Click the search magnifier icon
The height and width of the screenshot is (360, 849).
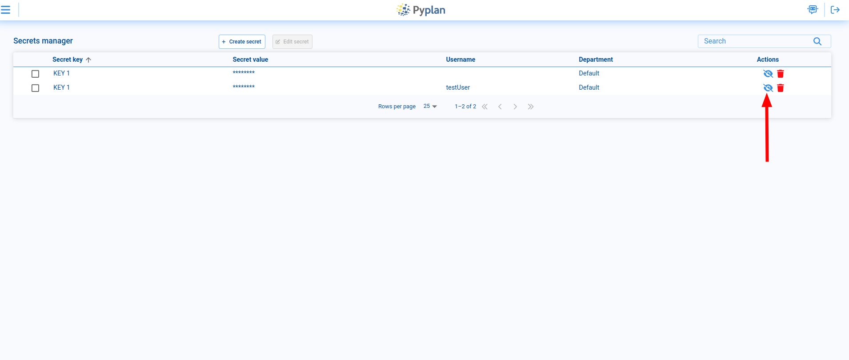817,41
